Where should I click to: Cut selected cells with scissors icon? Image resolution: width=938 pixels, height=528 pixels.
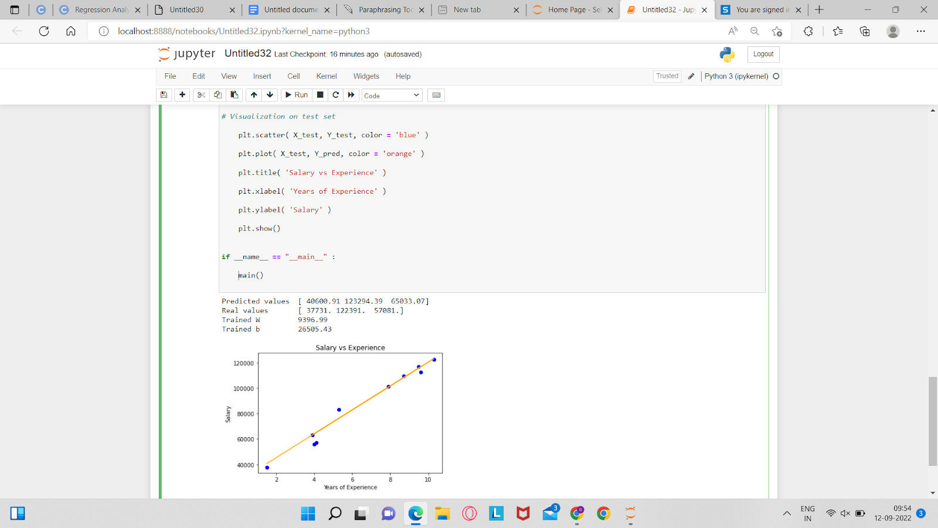[x=201, y=95]
